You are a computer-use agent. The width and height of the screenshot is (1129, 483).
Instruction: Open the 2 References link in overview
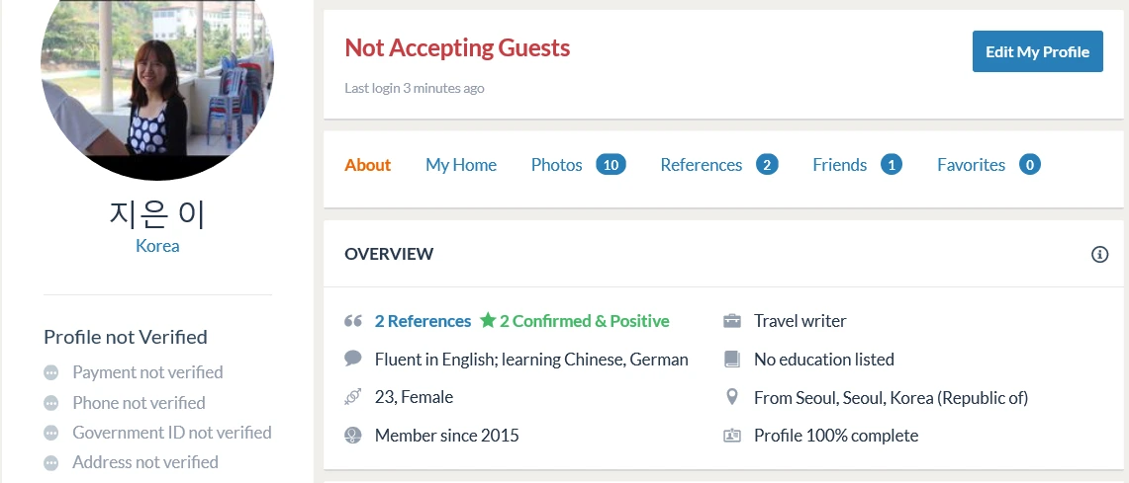pos(423,321)
